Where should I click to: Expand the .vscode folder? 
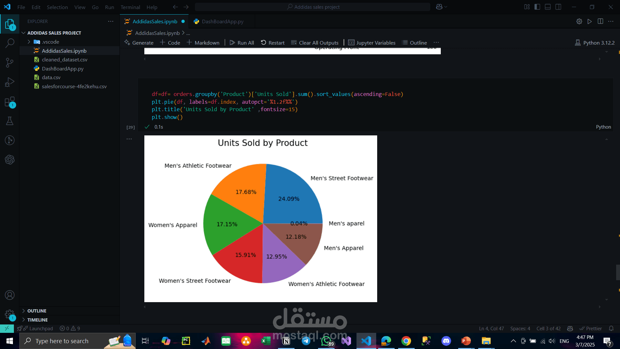(50, 42)
